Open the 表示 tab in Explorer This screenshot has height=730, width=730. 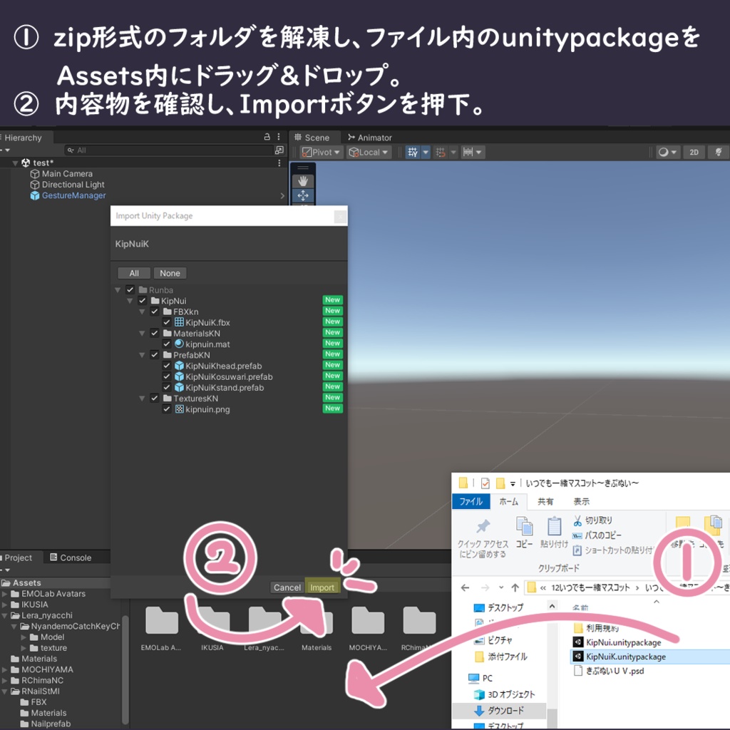[581, 501]
